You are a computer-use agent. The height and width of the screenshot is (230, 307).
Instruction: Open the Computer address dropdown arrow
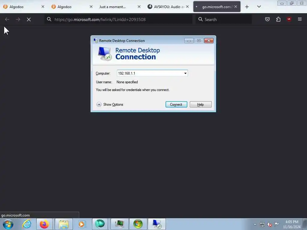[x=185, y=73]
